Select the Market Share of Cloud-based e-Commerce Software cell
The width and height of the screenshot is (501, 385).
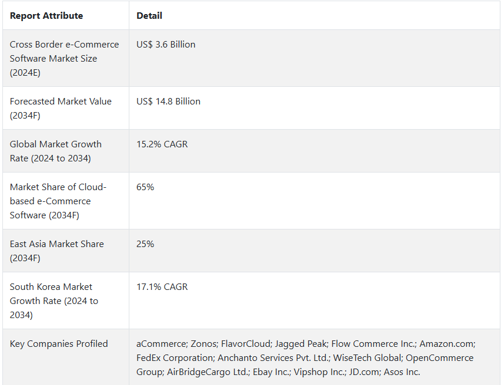(x=58, y=201)
